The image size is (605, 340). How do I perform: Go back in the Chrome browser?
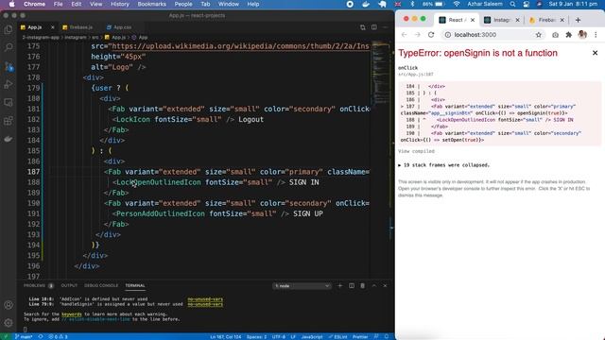404,35
